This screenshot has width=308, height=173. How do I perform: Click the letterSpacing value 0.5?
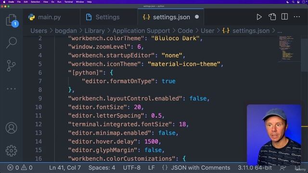(156, 115)
